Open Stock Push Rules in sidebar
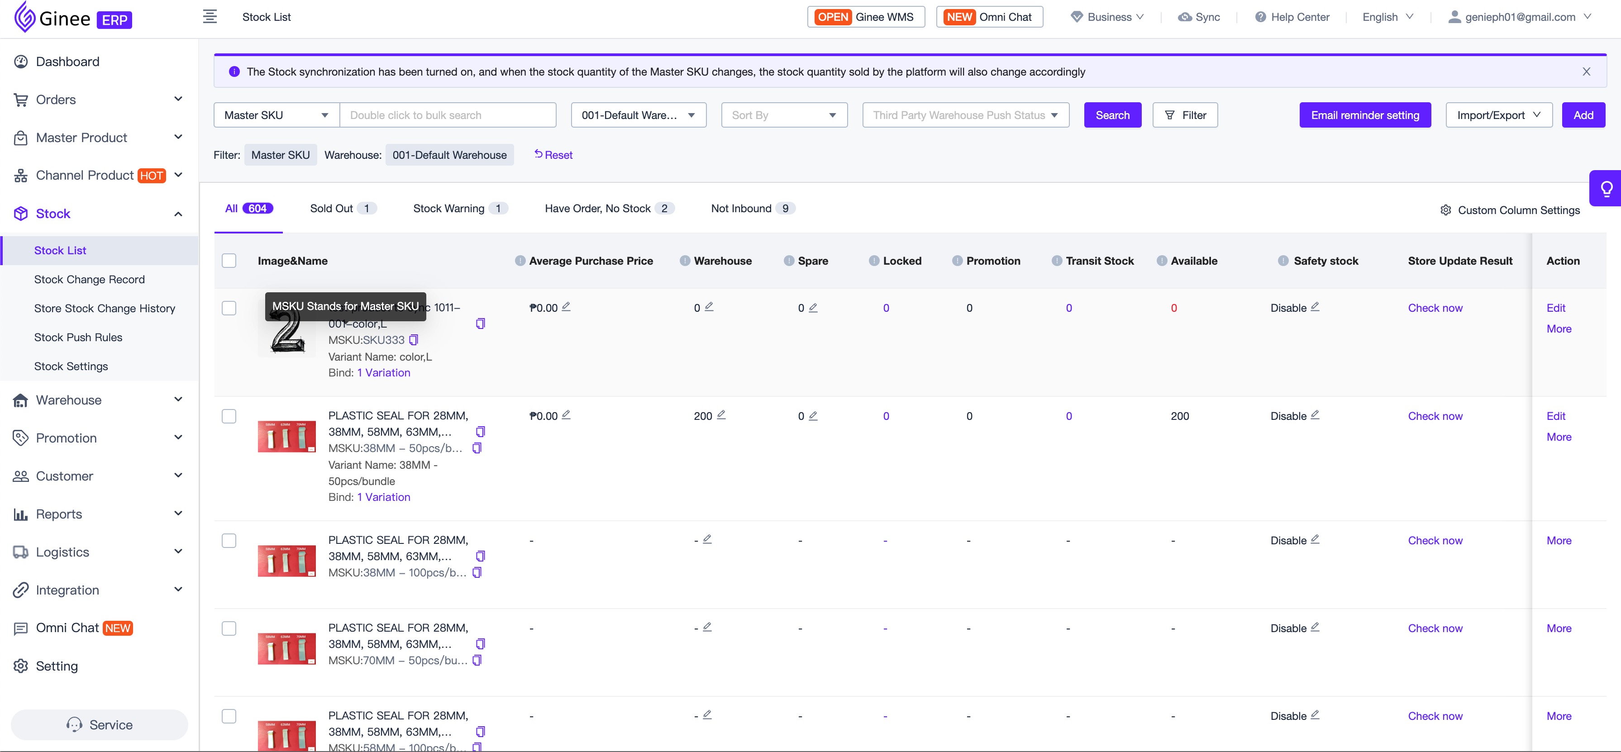Screen dimensions: 1621x752 coord(78,337)
